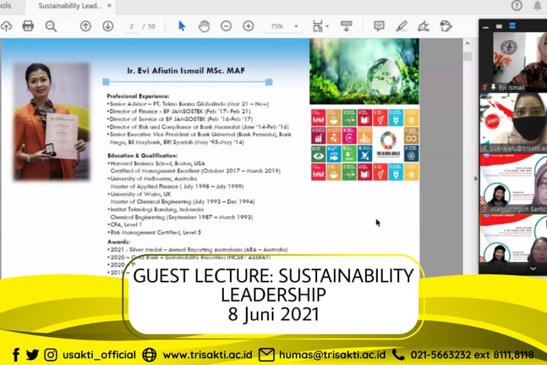The width and height of the screenshot is (547, 365).
Task: Click 'Harvard Business School, Boston, USA' line
Action: tap(156, 164)
